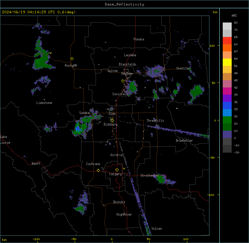Click the Vulcan city label
Image resolution: width=249 pixels, height=243 pixels.
point(157,229)
